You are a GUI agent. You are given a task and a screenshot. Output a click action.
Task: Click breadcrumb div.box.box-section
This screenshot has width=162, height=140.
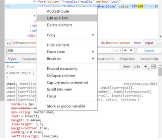(116, 43)
